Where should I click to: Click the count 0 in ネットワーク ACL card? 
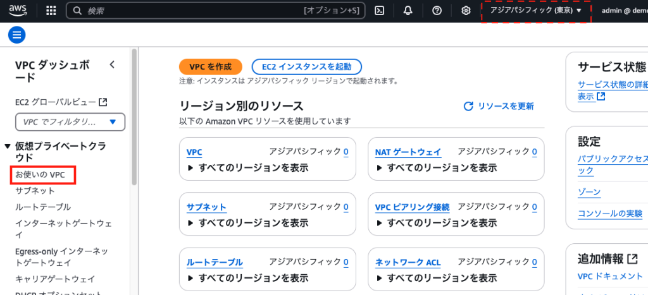[534, 262]
